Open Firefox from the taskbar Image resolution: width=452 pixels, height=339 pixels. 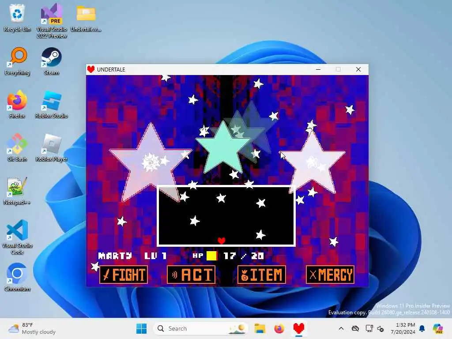click(279, 328)
